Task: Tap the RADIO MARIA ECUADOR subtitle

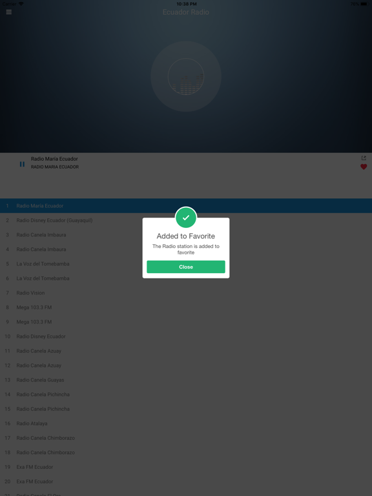Action: point(55,167)
